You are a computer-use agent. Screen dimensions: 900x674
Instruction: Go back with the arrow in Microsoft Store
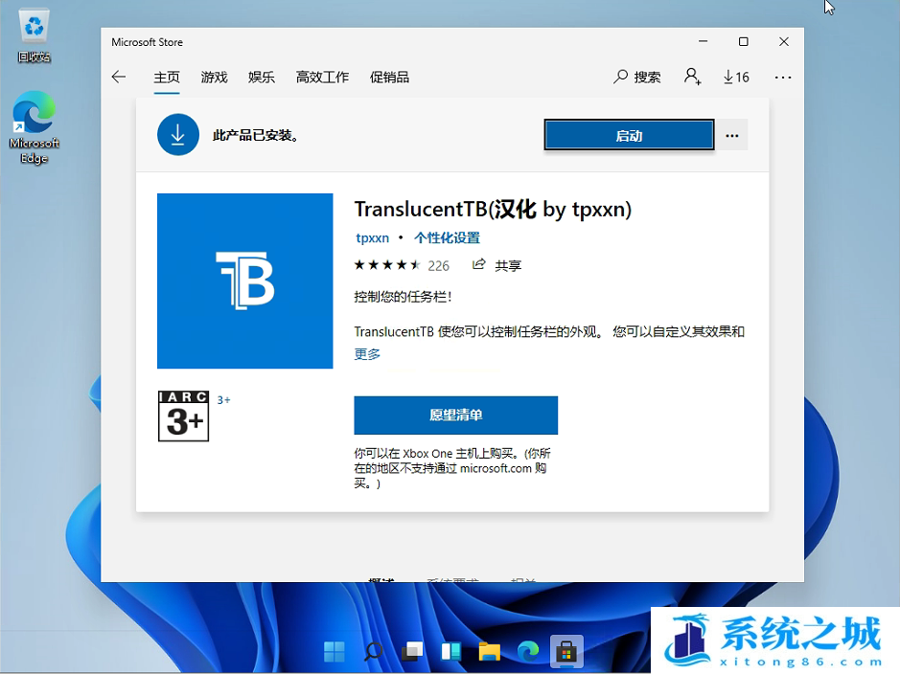pyautogui.click(x=119, y=77)
